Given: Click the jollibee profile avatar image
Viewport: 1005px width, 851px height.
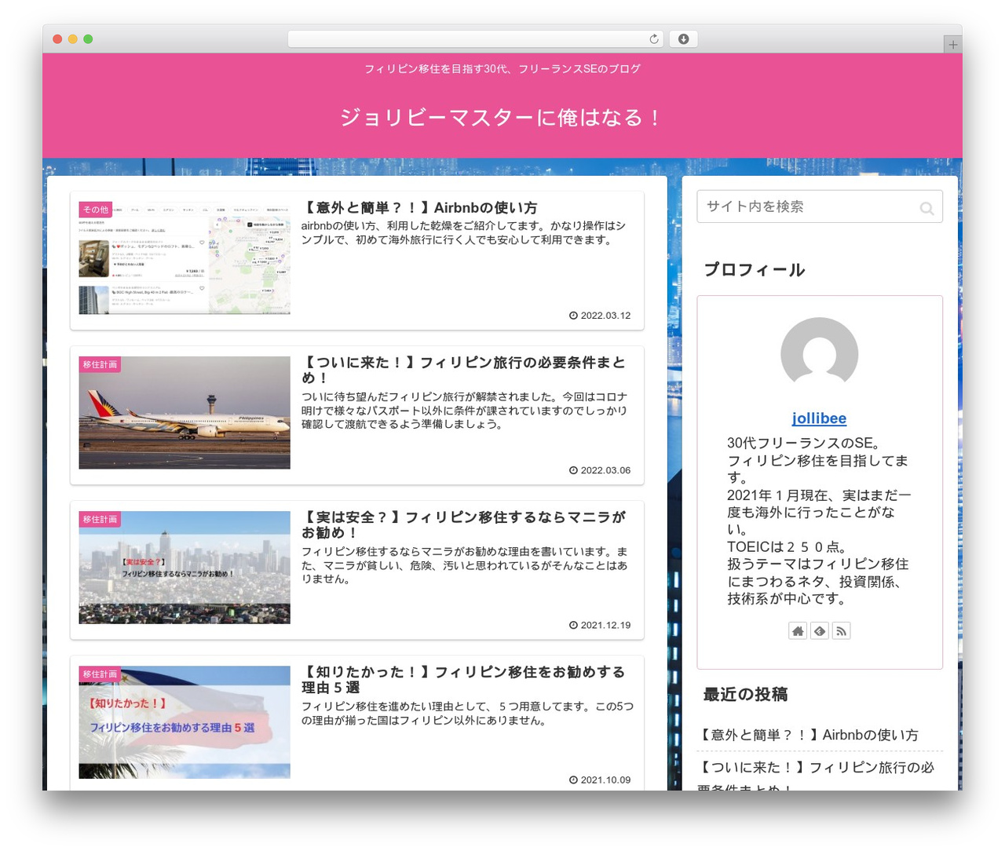Looking at the screenshot, I should [x=819, y=356].
